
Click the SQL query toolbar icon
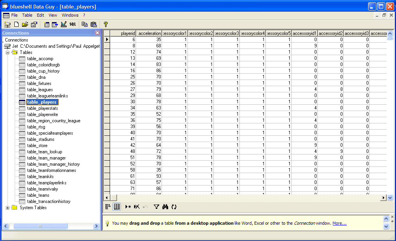click(73, 24)
